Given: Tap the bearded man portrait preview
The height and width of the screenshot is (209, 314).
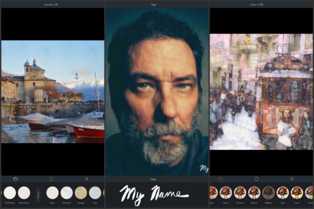Looking at the screenshot, I should coord(157,92).
